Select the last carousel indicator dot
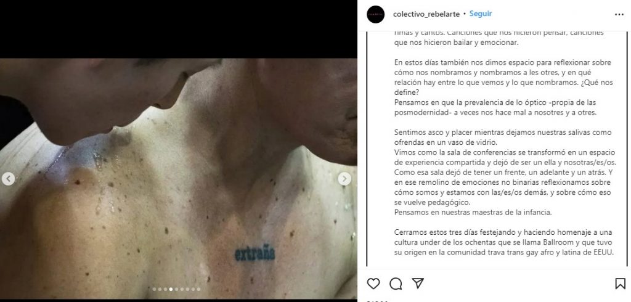 coord(199,289)
